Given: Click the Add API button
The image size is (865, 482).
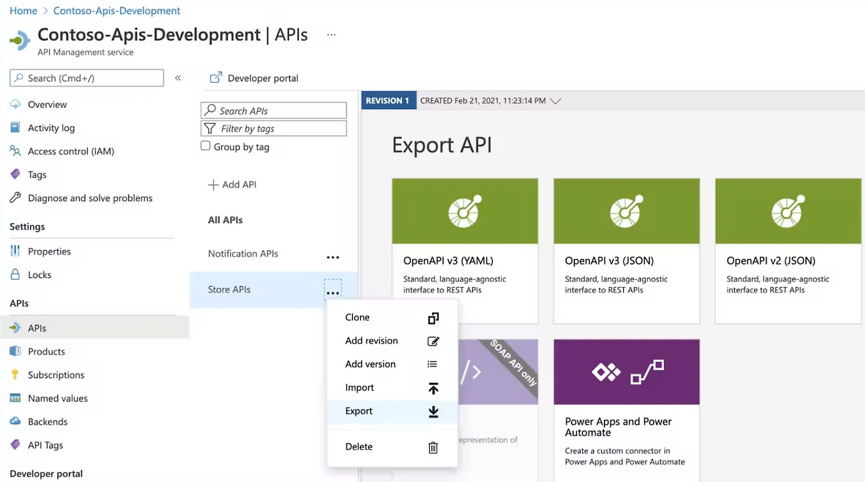Looking at the screenshot, I should [232, 185].
